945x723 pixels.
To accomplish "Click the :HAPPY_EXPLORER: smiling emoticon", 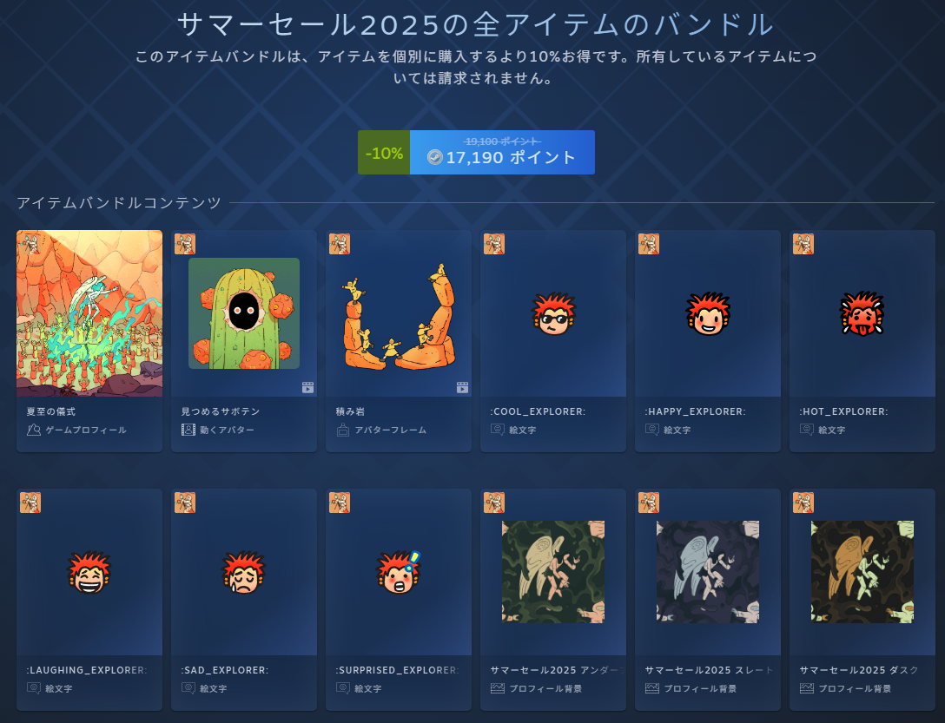I will (x=708, y=314).
